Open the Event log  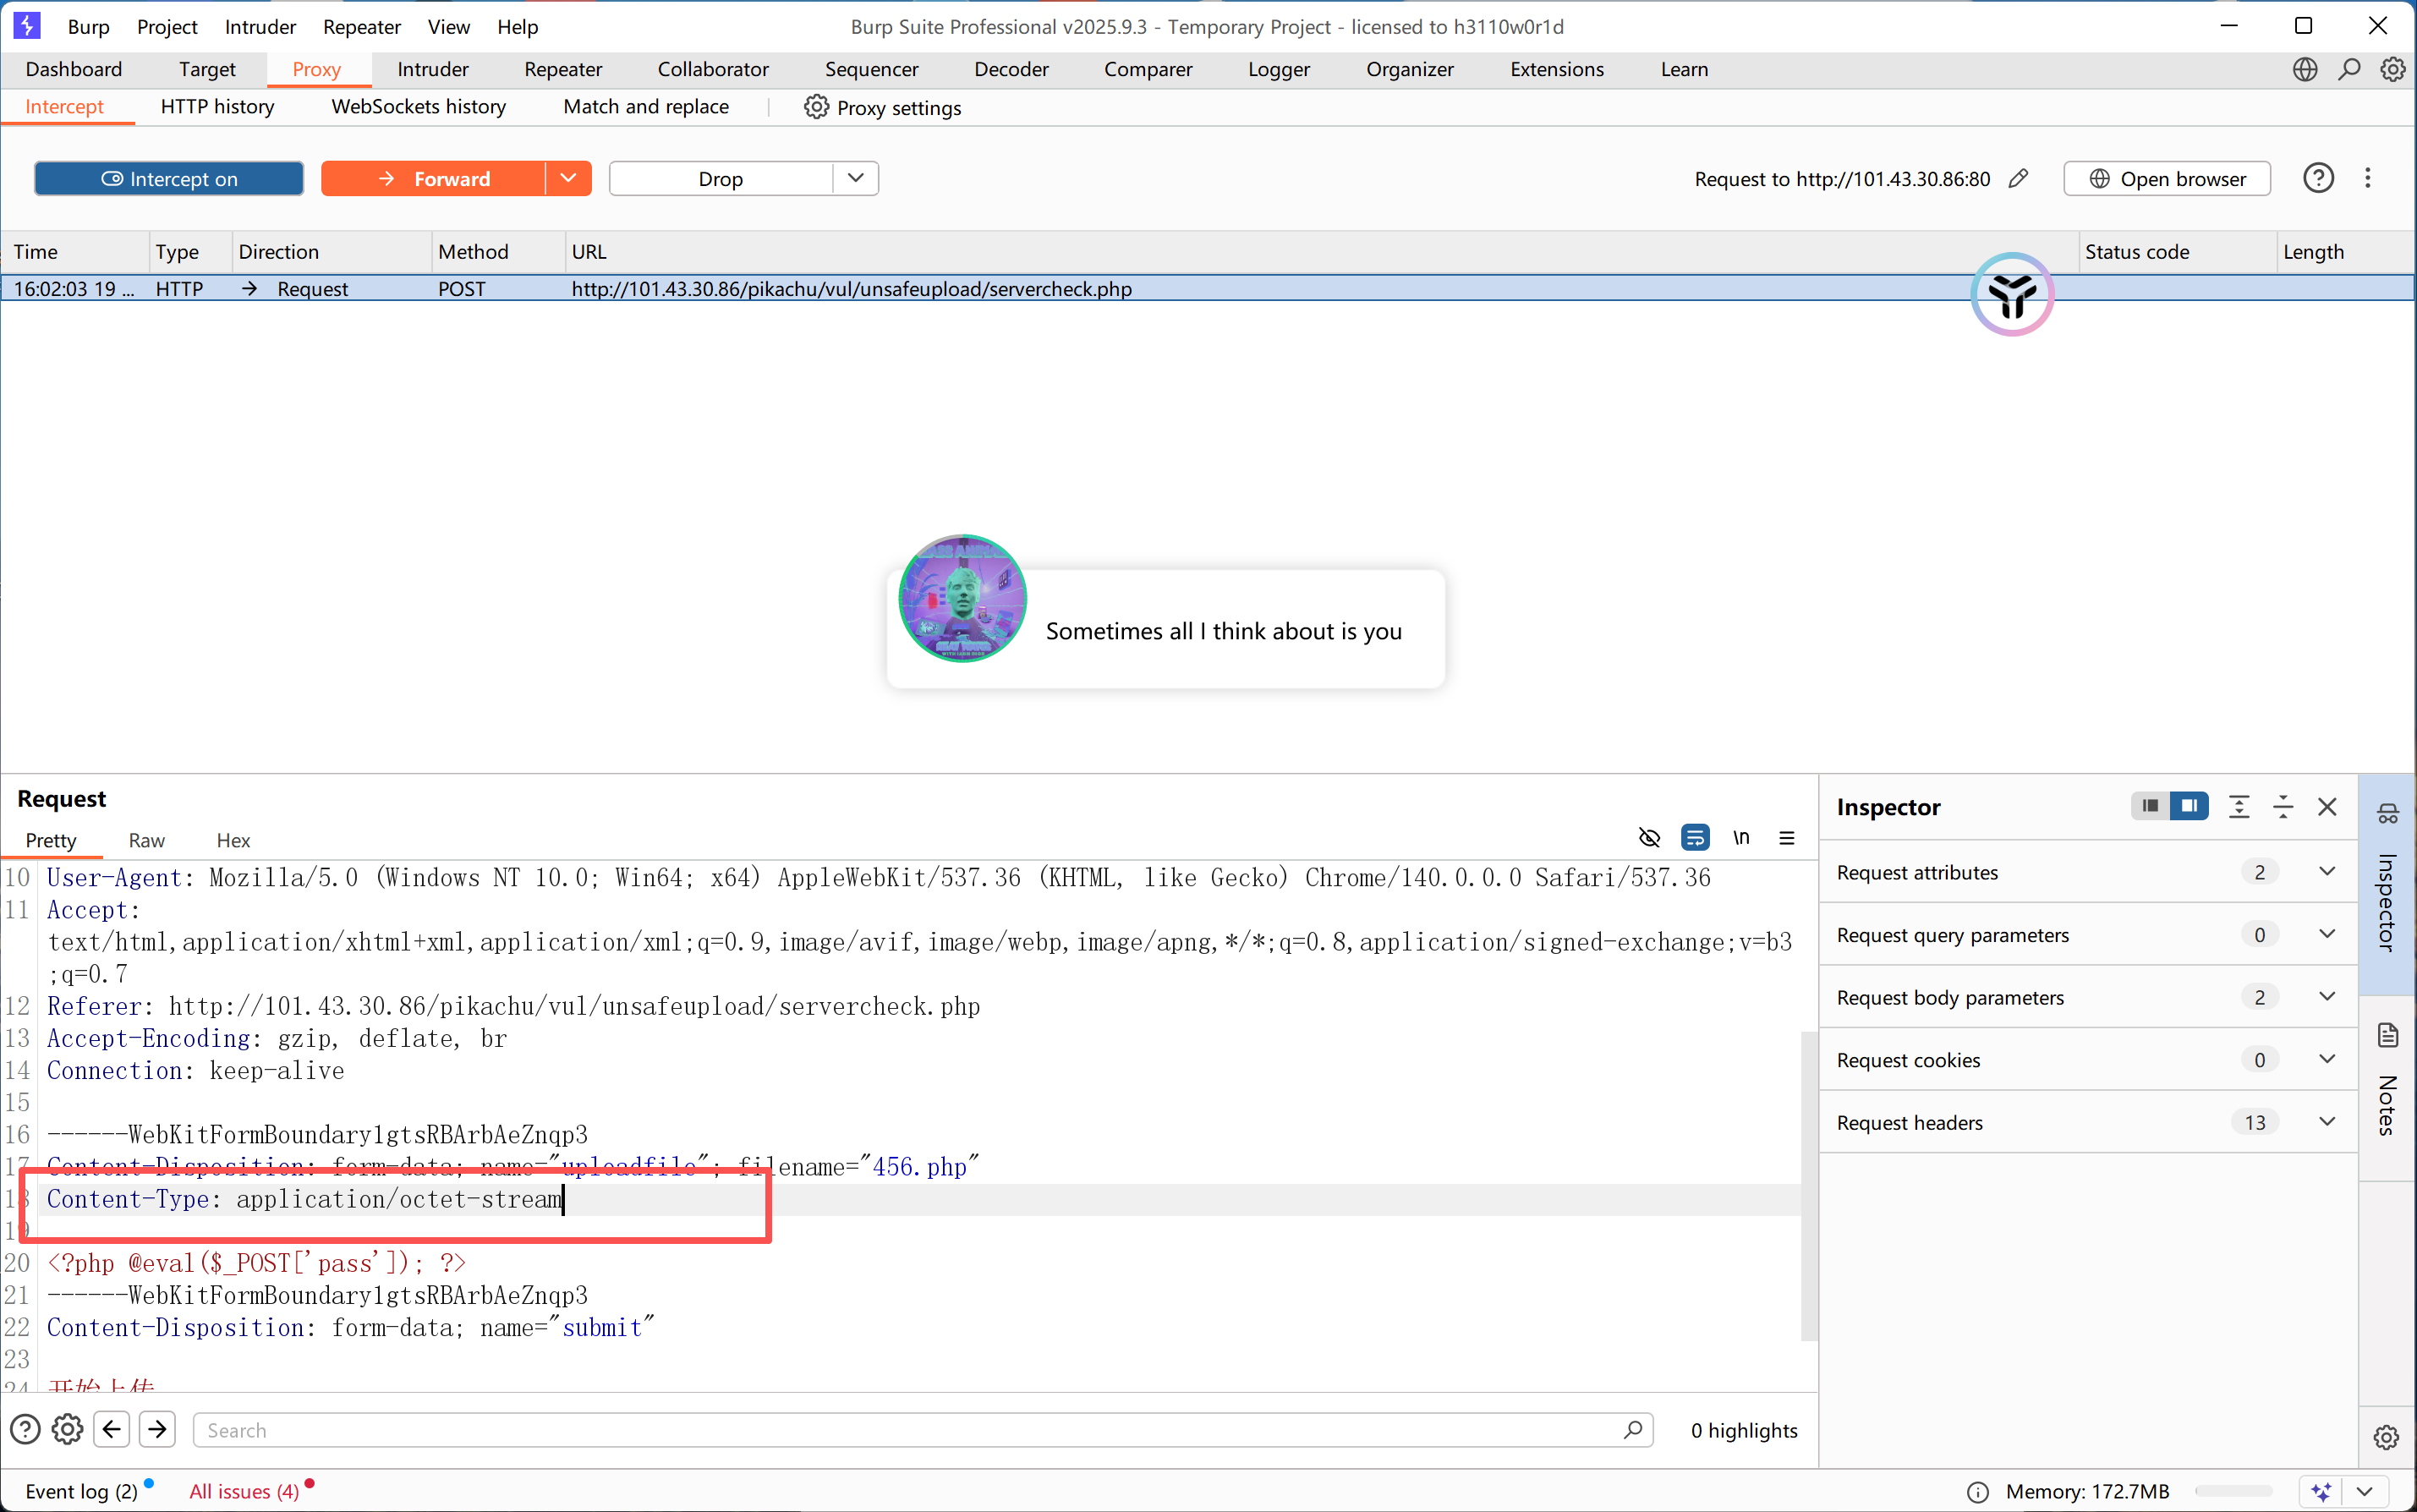point(82,1491)
